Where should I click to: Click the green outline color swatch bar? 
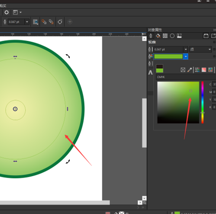168,57
